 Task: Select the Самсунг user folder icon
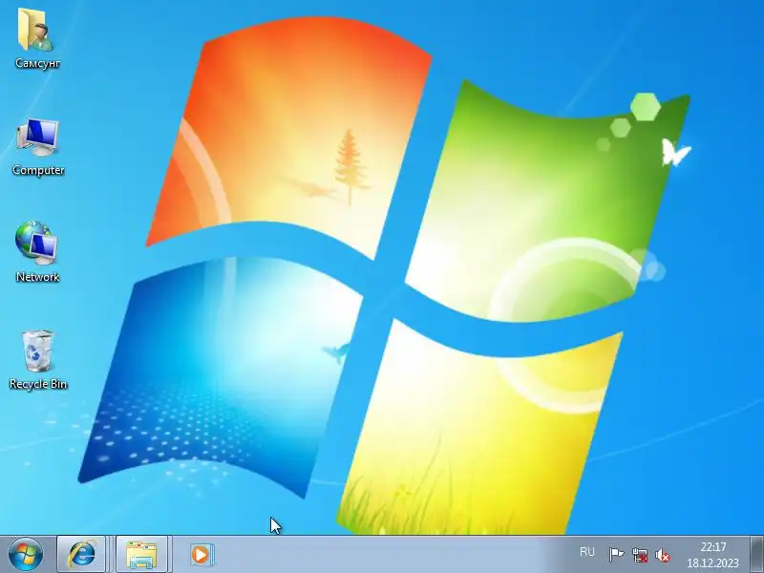(37, 38)
